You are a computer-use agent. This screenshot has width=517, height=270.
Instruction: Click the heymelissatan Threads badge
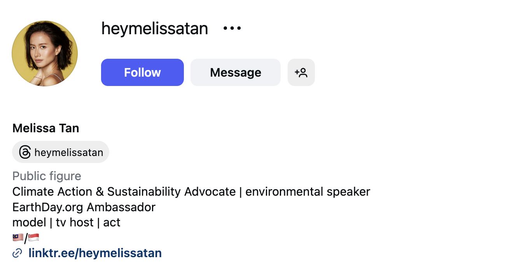point(61,152)
